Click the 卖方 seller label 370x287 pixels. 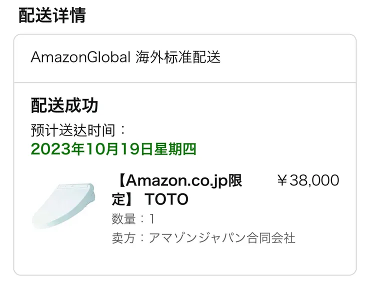pos(123,237)
